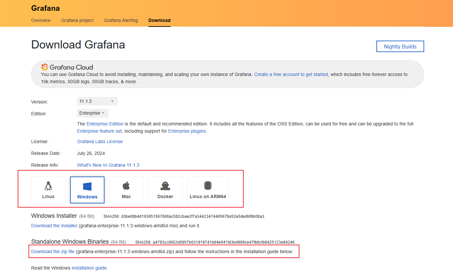This screenshot has height=279, width=453.
Task: Click Download the installer link
Action: 54,226
